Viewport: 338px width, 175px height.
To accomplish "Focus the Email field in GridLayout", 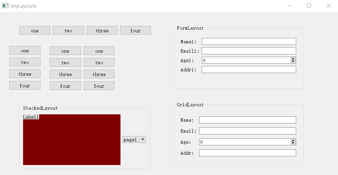I will (247, 131).
